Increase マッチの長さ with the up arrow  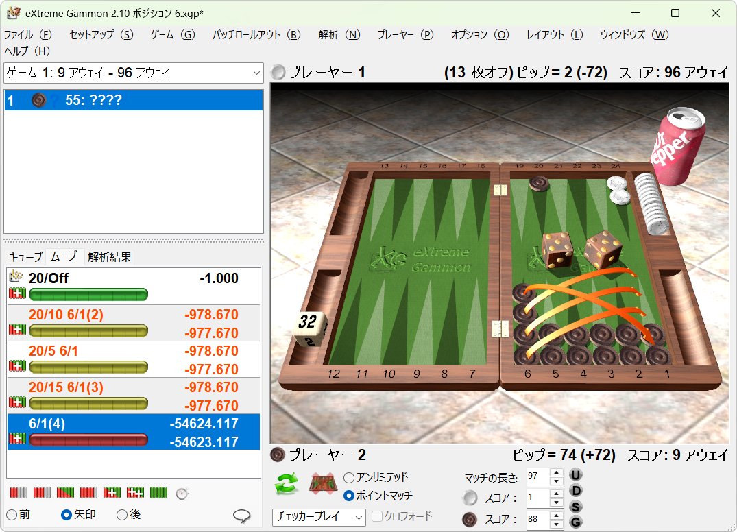(x=557, y=473)
